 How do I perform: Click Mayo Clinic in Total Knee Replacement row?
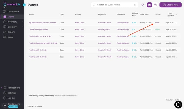click(x=80, y=30)
